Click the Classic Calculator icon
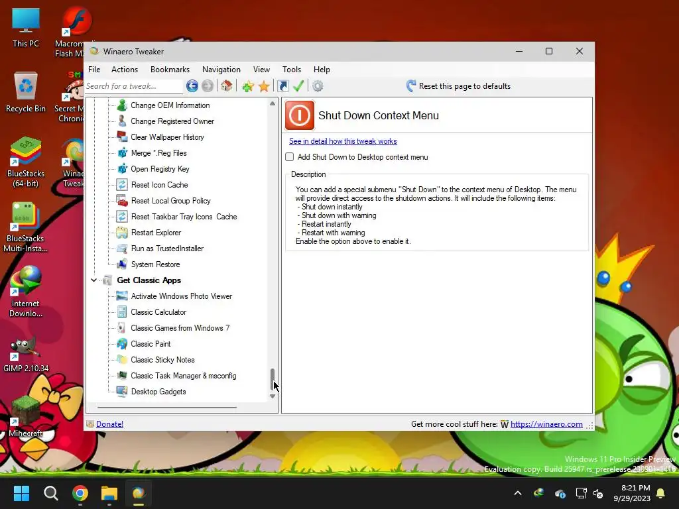679x509 pixels. [122, 312]
